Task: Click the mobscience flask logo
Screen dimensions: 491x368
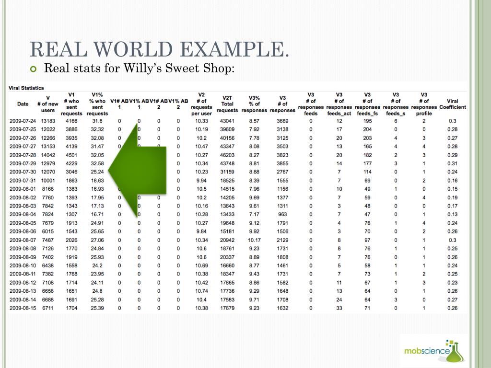Action: [x=434, y=351]
